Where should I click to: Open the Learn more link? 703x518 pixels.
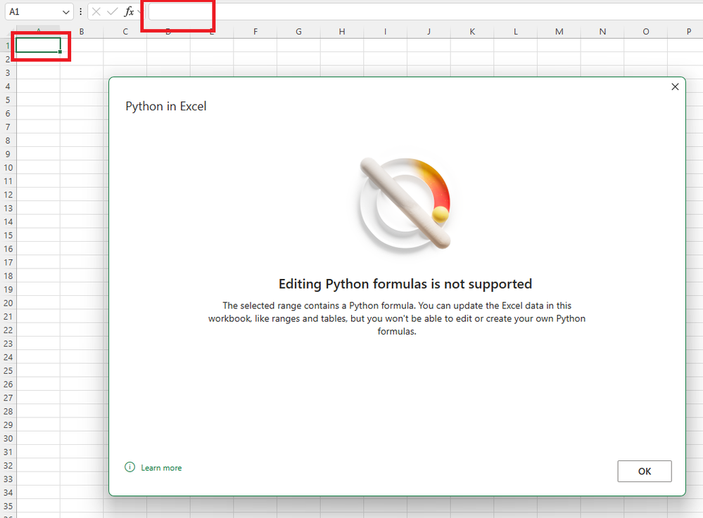pyautogui.click(x=161, y=468)
